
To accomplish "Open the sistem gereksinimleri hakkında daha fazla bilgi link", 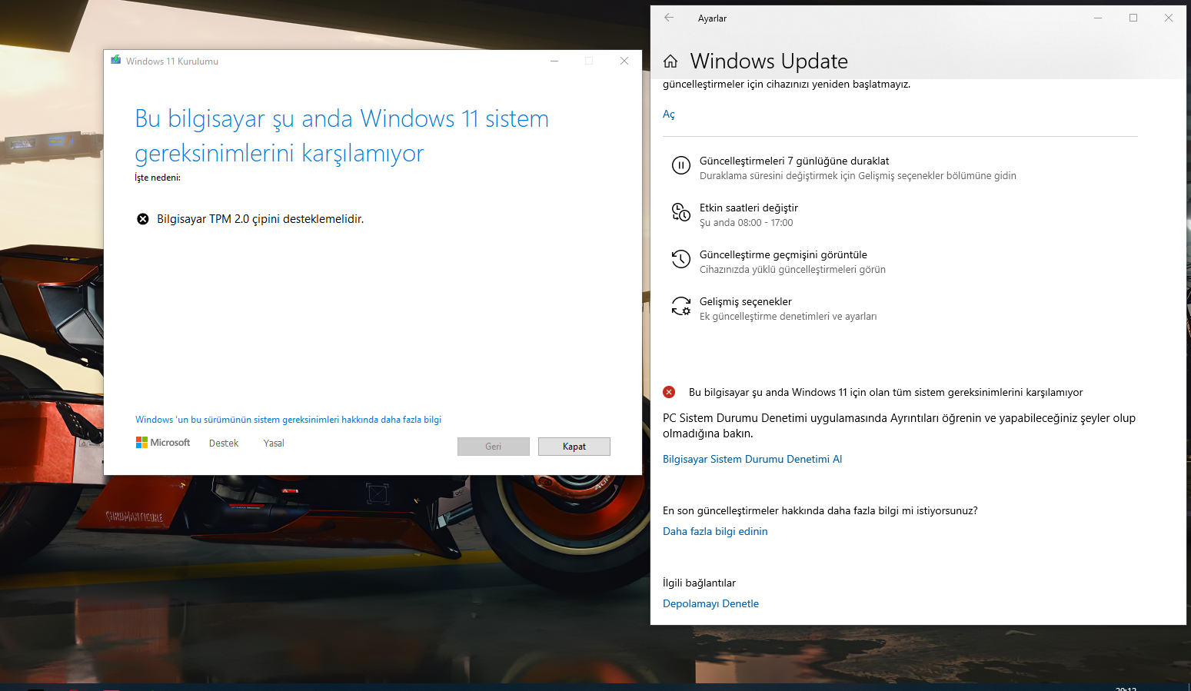I will coord(288,420).
